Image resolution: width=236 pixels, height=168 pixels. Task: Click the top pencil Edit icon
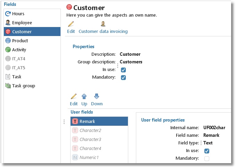[71, 24]
